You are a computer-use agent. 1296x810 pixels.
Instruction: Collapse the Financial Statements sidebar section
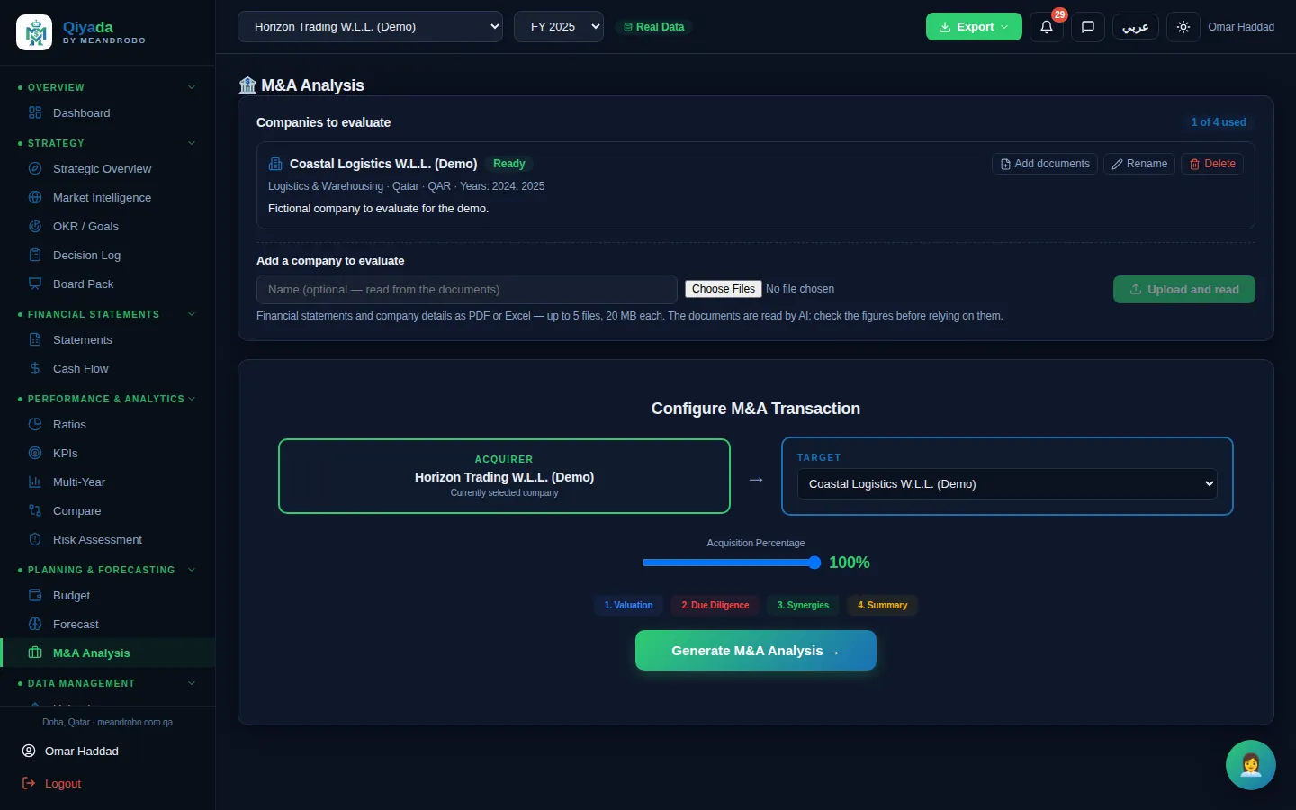[107, 314]
